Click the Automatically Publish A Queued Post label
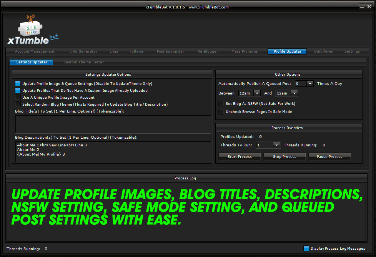 coord(255,84)
